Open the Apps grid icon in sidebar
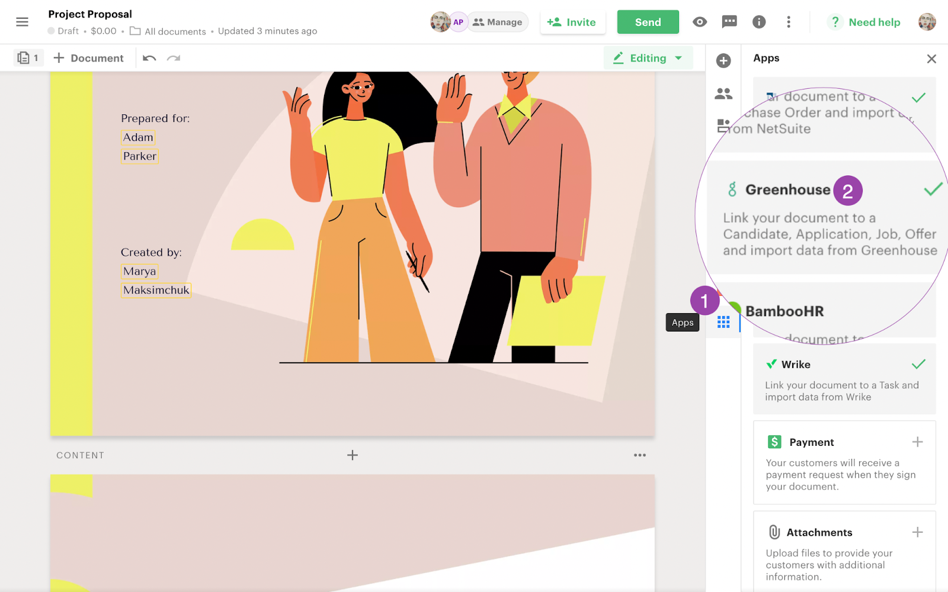The height and width of the screenshot is (592, 948). [723, 322]
